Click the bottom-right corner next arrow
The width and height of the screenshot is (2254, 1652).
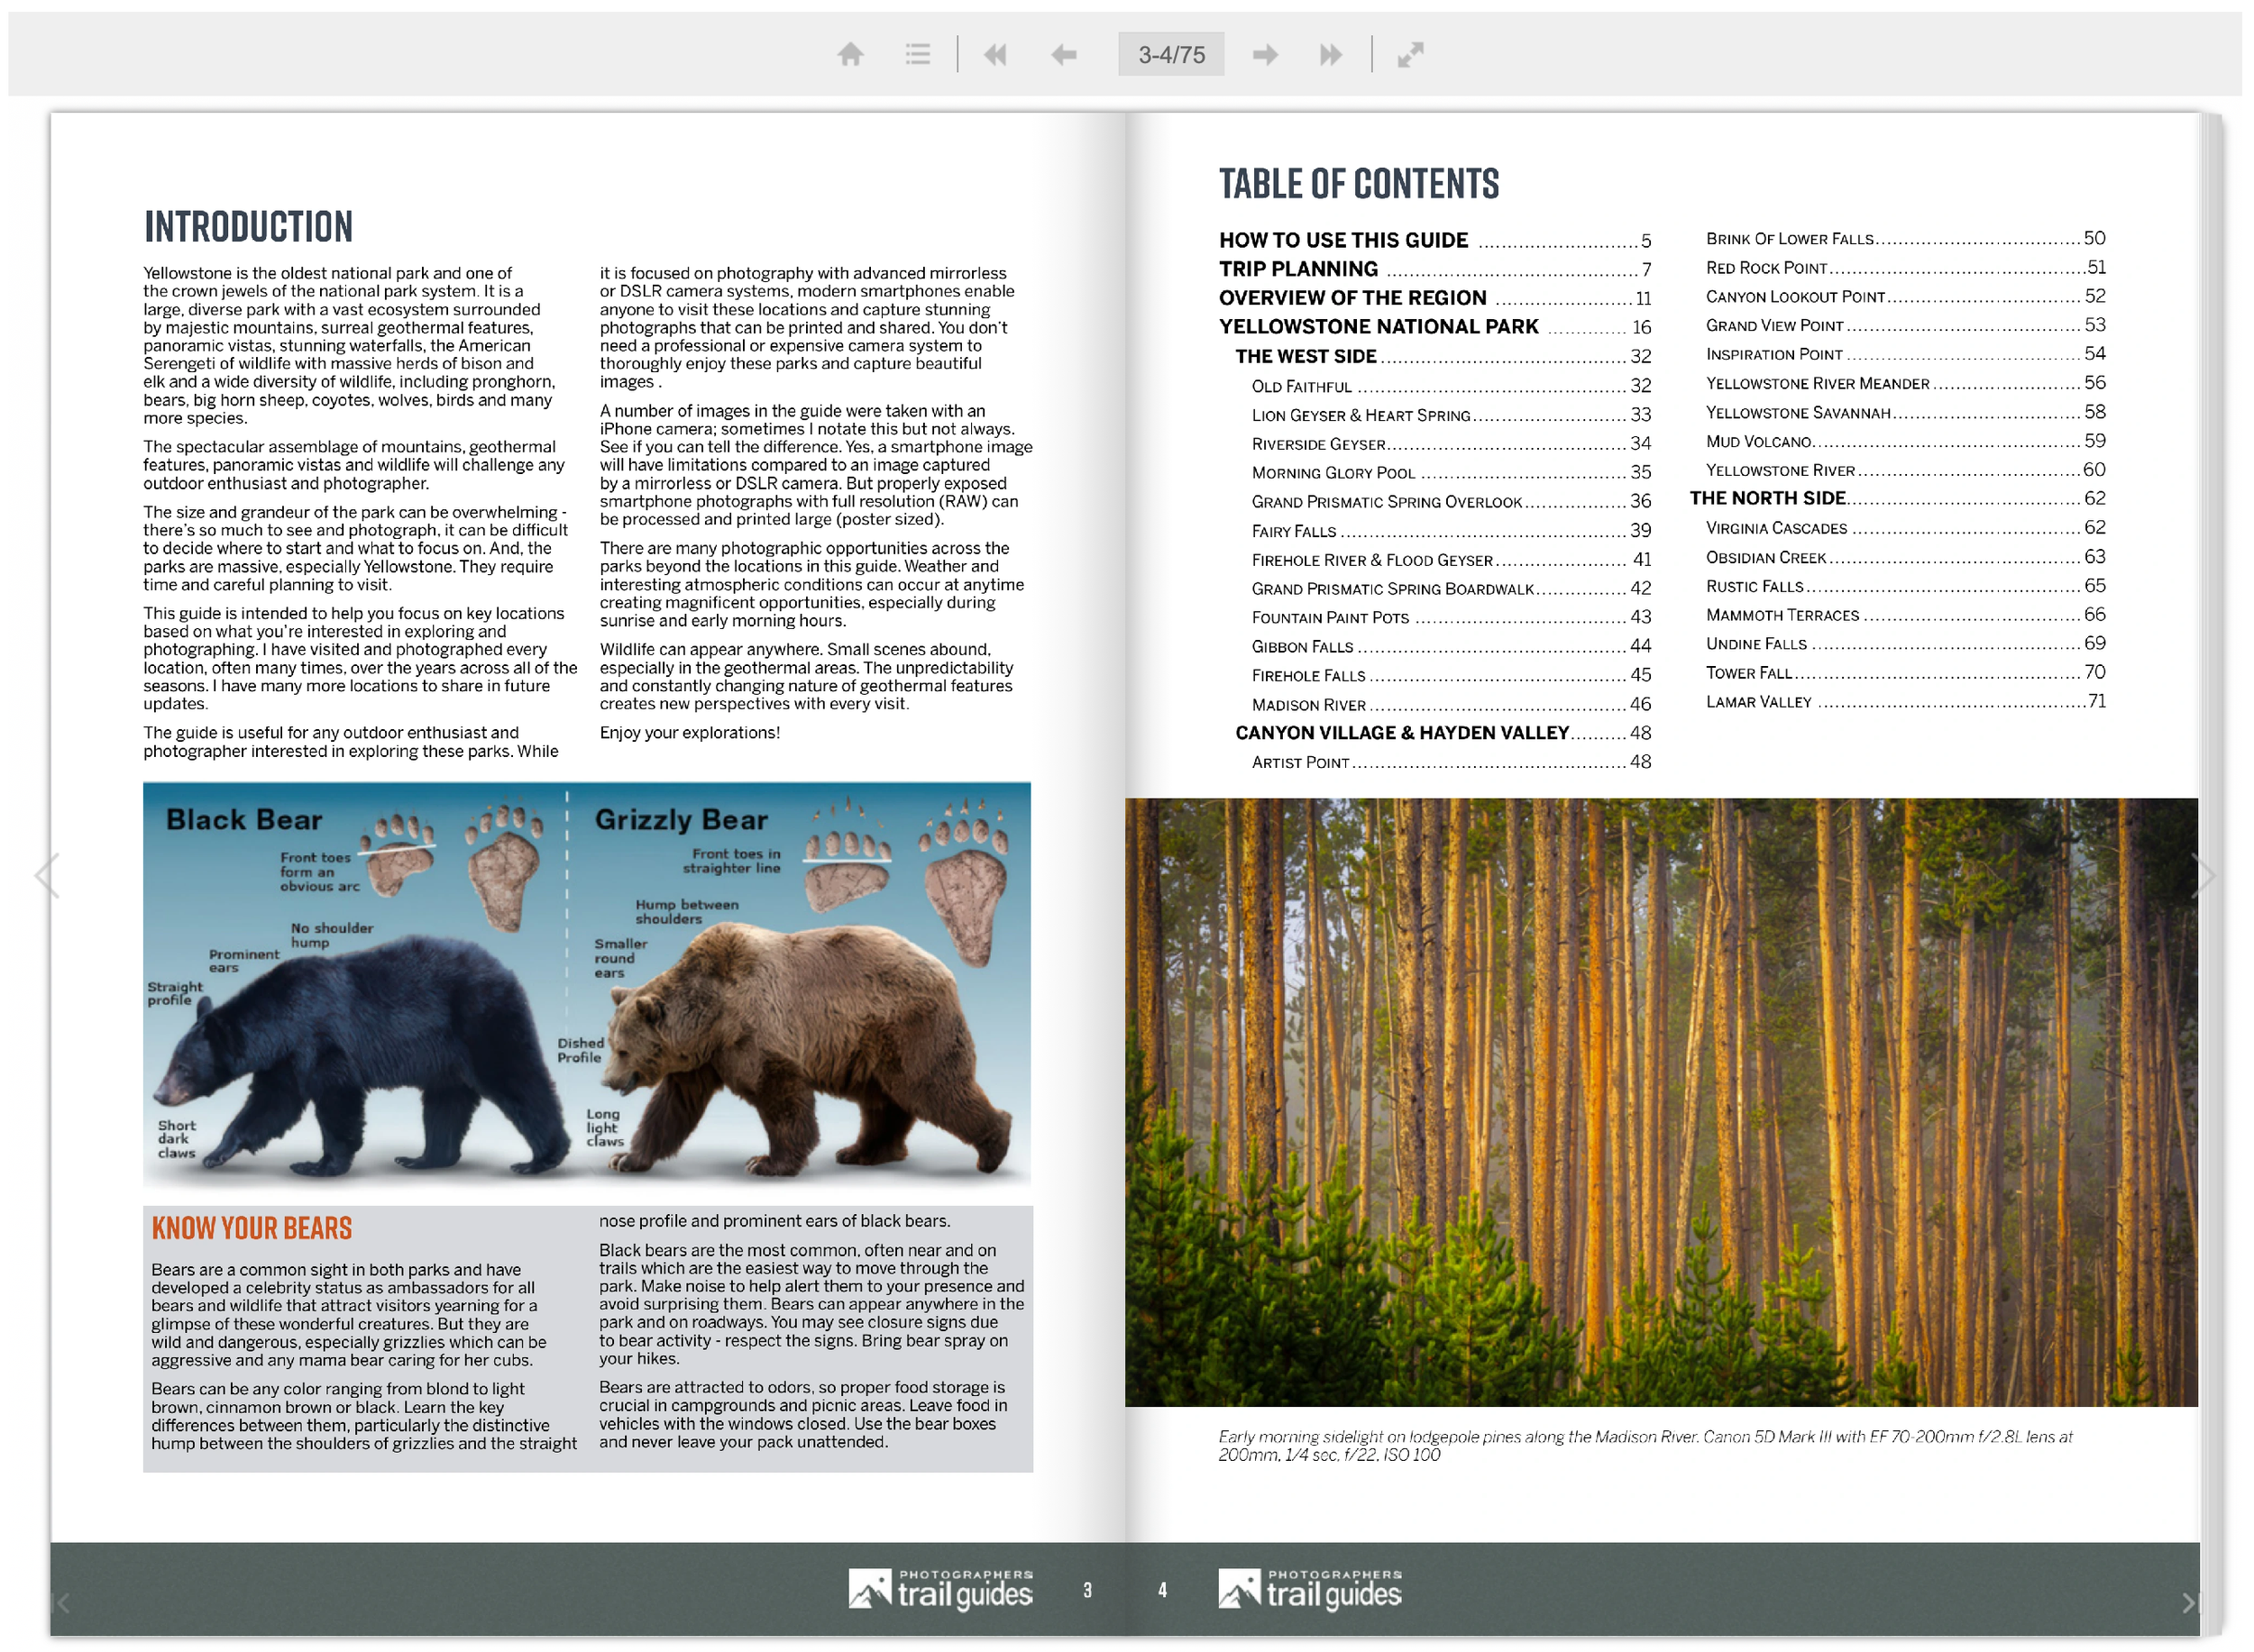[x=2189, y=1604]
